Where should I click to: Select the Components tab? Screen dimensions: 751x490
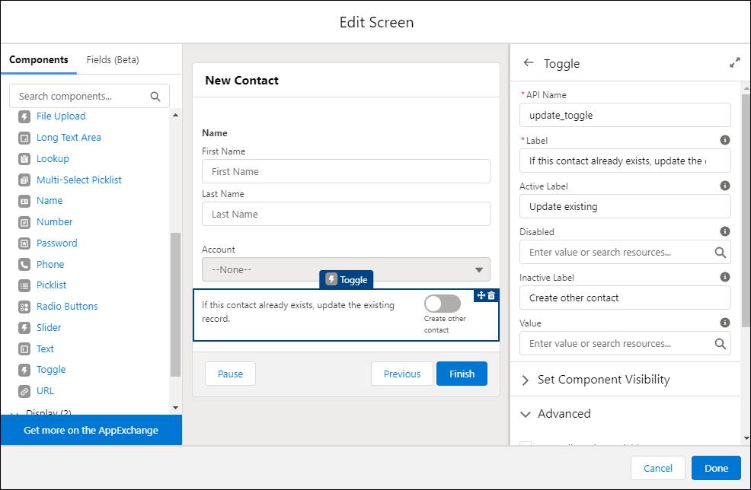pos(39,59)
